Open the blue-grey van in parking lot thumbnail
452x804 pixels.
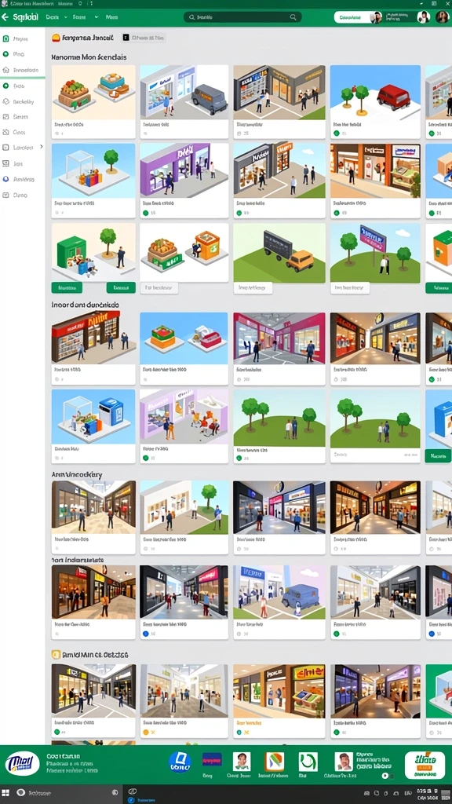click(x=279, y=592)
